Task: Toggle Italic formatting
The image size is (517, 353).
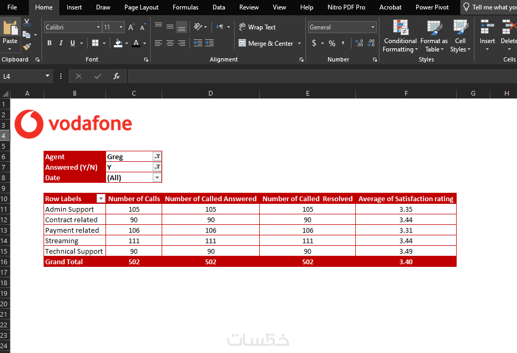Action: 61,43
